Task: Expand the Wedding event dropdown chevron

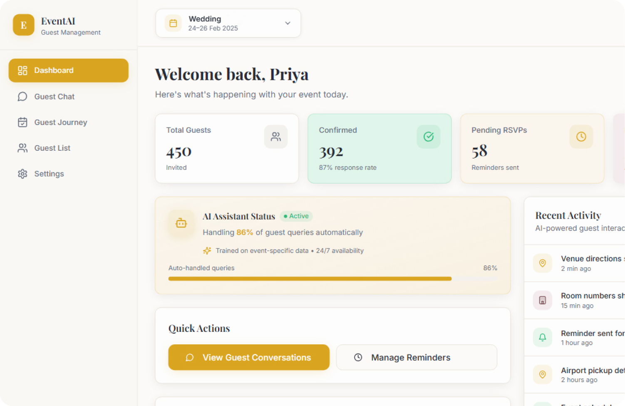Action: [288, 23]
